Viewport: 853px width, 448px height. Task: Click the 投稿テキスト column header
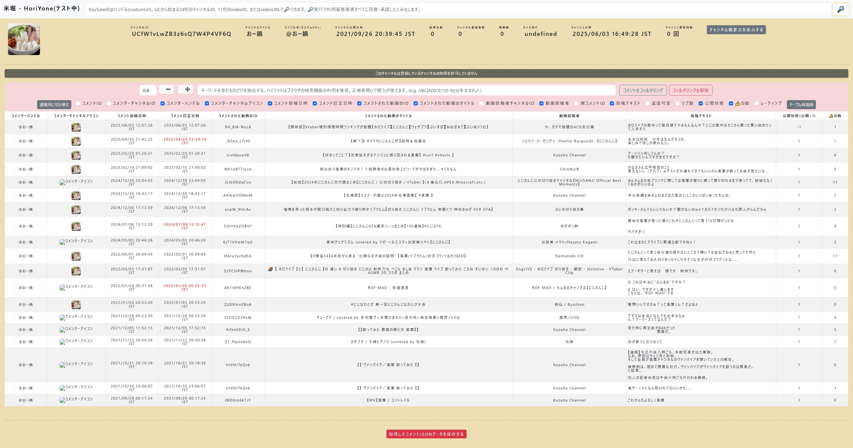[701, 116]
